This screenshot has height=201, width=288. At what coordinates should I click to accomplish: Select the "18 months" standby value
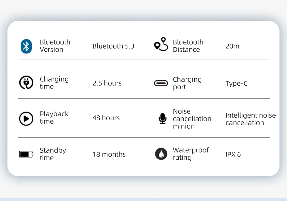click(109, 154)
